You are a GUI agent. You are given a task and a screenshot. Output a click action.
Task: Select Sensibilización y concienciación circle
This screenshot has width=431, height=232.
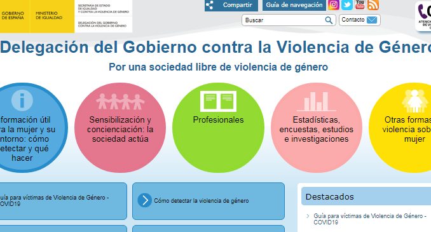point(120,128)
